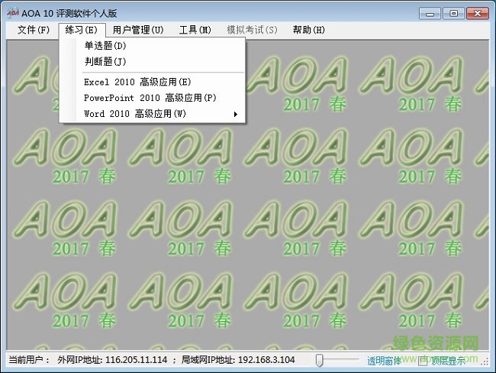
Task: Choose PowerPoint 2010 高级应用(P) entry
Action: (x=152, y=98)
